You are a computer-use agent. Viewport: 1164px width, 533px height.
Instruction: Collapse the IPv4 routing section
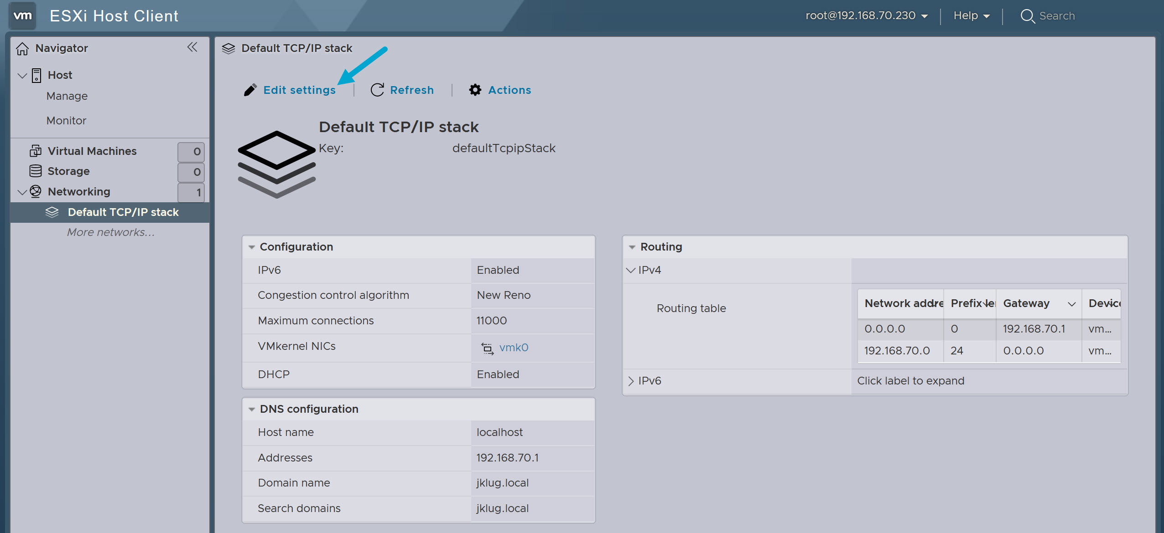[x=632, y=270]
